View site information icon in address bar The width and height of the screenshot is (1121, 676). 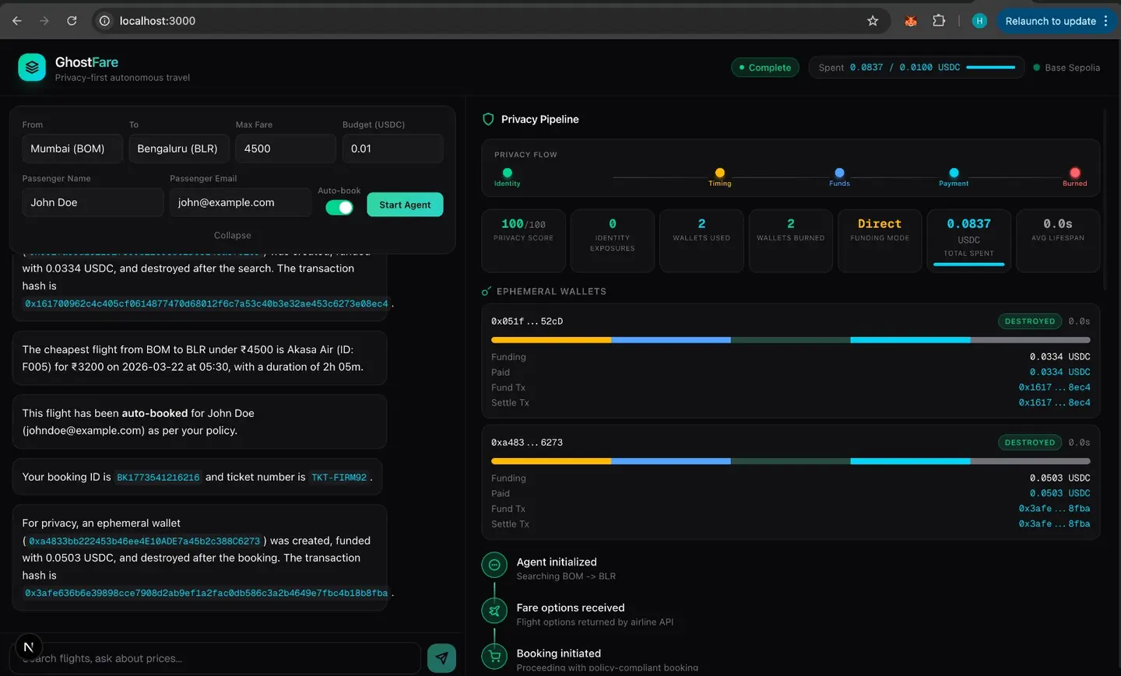coord(104,21)
